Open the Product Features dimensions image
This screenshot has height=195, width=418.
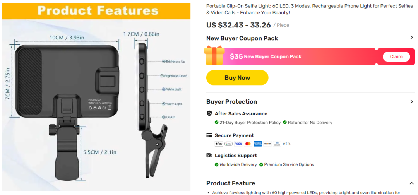(x=96, y=97)
